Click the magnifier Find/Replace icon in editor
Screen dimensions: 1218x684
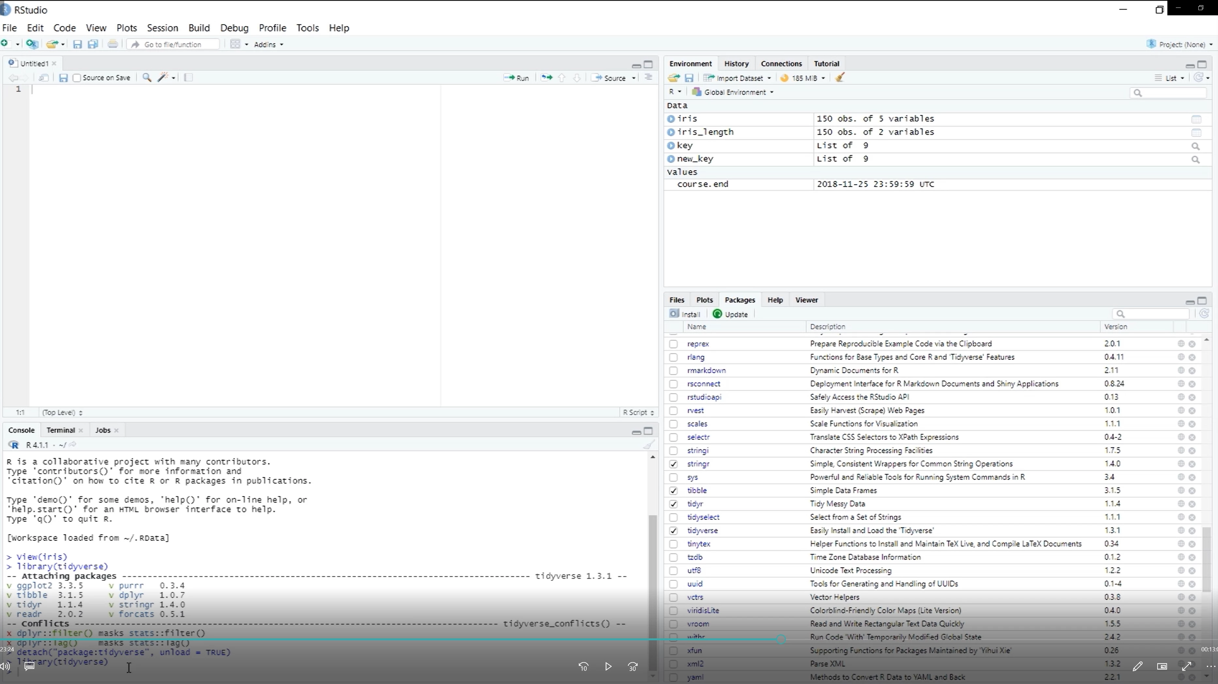[147, 77]
